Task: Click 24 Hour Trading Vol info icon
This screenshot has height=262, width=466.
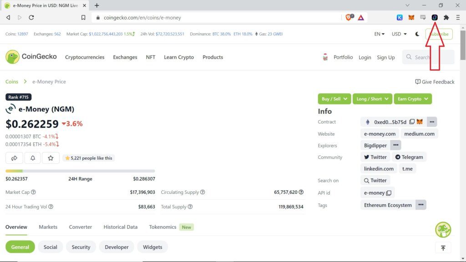Action: tap(51, 207)
